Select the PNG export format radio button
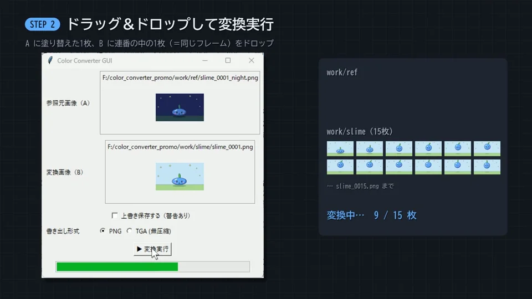Viewport: 532px width, 299px height. (x=103, y=231)
